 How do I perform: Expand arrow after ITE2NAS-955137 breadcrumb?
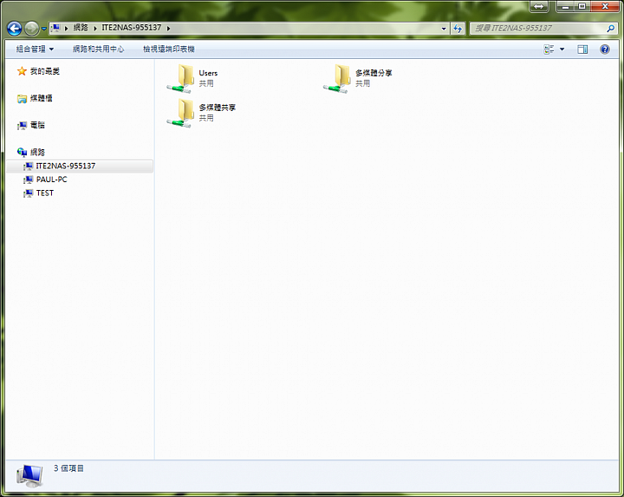[169, 29]
